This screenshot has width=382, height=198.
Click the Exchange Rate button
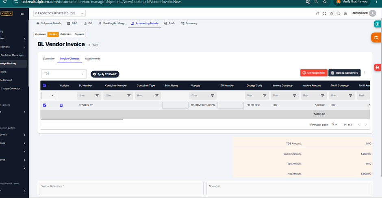314,73
